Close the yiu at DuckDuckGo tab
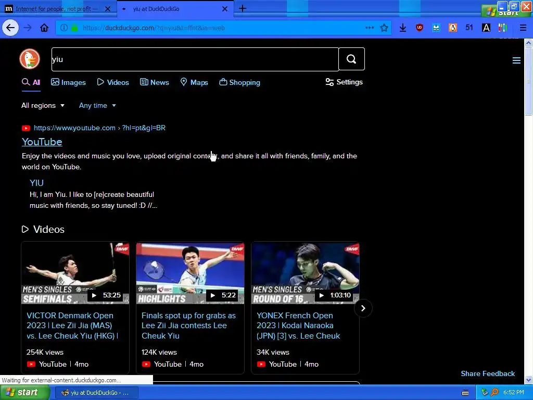The width and height of the screenshot is (533, 400). click(225, 9)
